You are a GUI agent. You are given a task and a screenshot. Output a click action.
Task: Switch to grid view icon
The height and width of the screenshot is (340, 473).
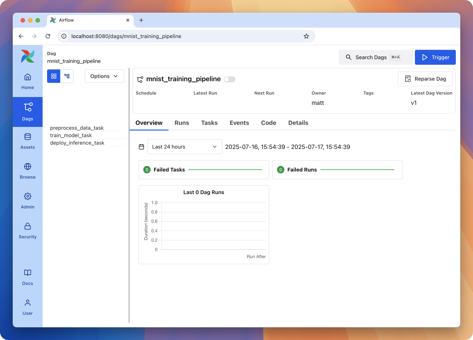click(54, 76)
